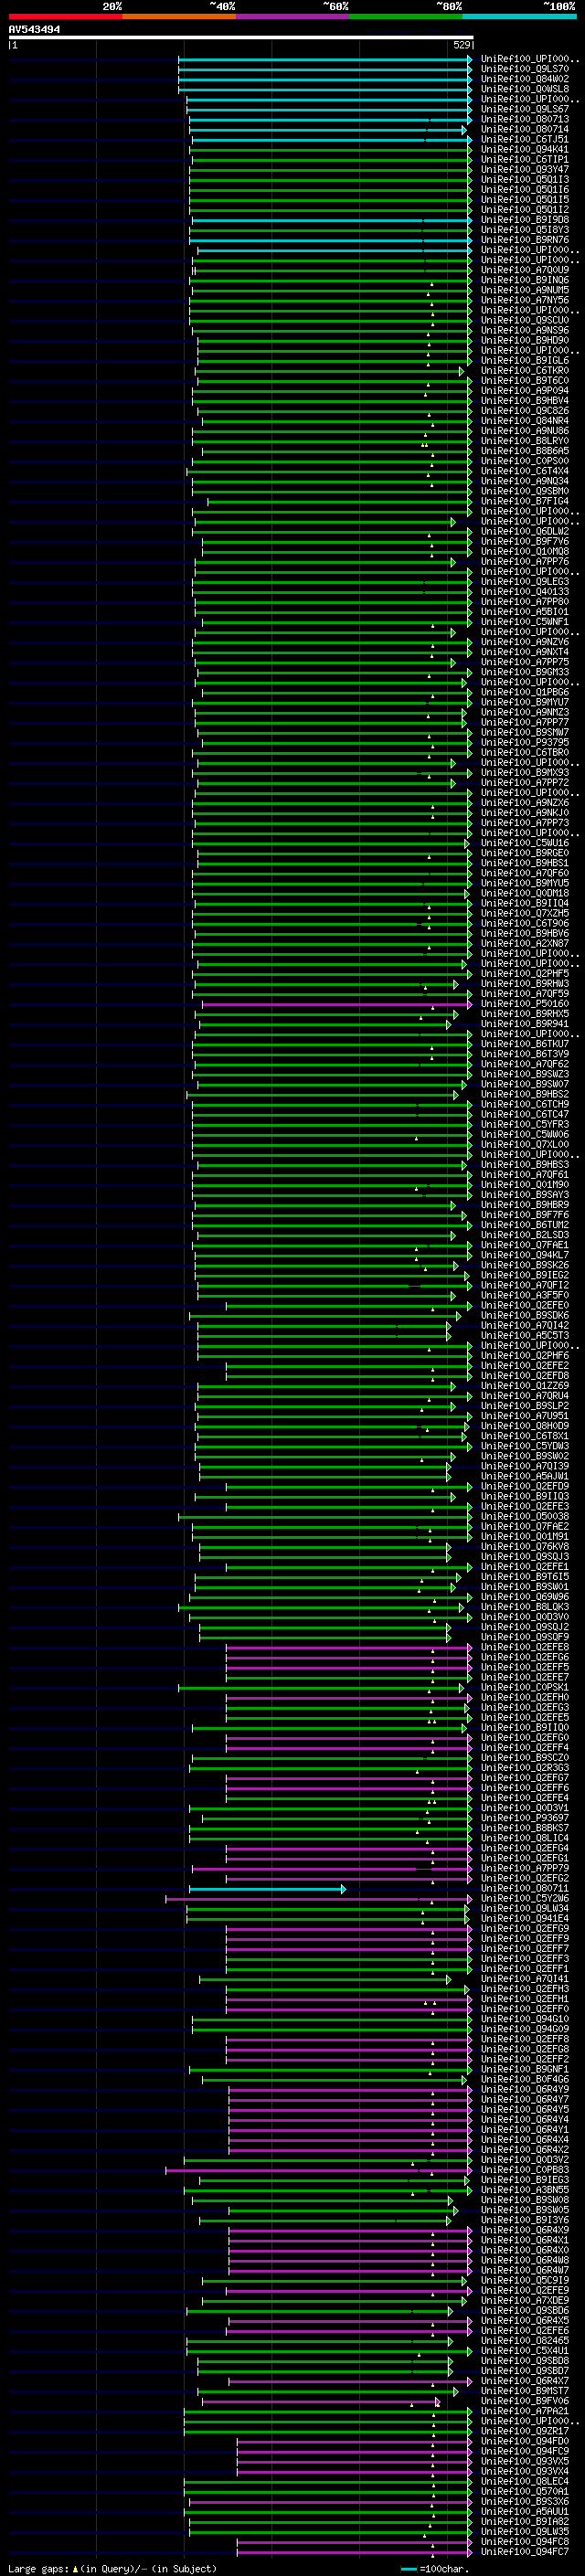Select the UniRef100_B9RN76 label
The height and width of the screenshot is (2576, 585).
coord(525,240)
